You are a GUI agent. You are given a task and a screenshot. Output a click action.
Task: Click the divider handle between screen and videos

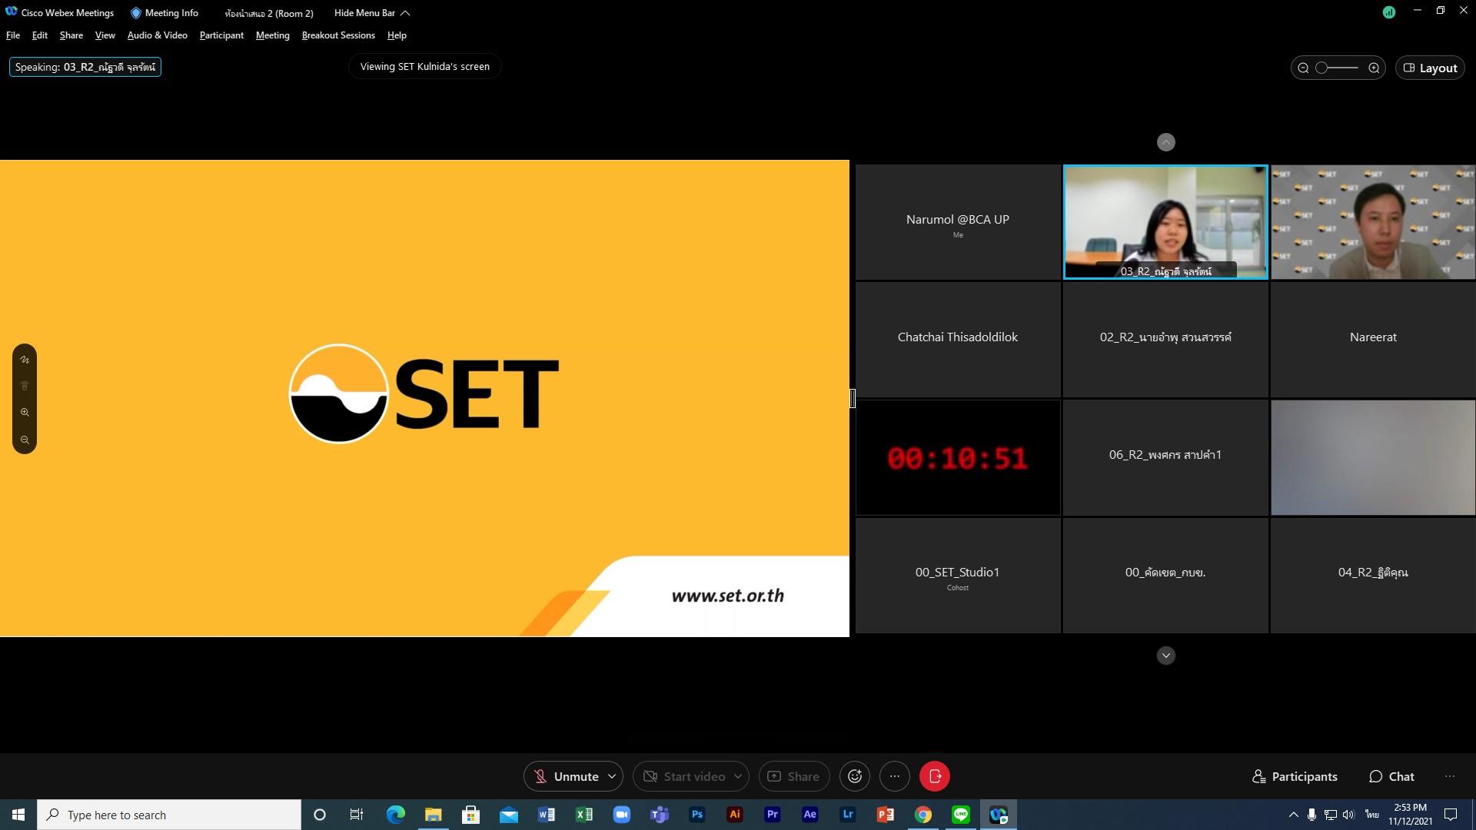853,398
